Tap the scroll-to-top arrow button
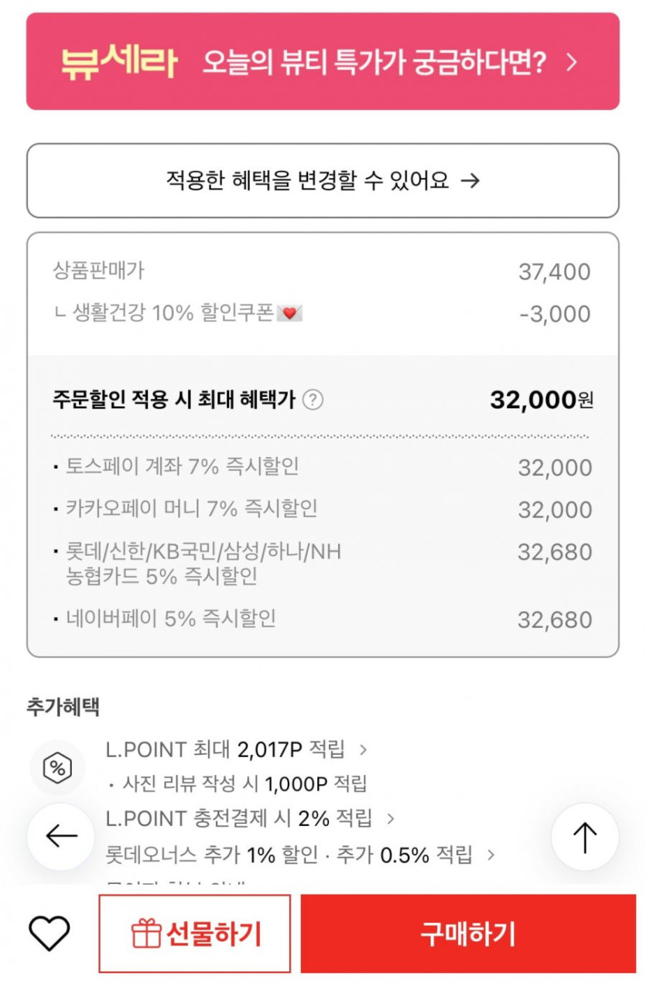Image resolution: width=646 pixels, height=983 pixels. click(585, 837)
